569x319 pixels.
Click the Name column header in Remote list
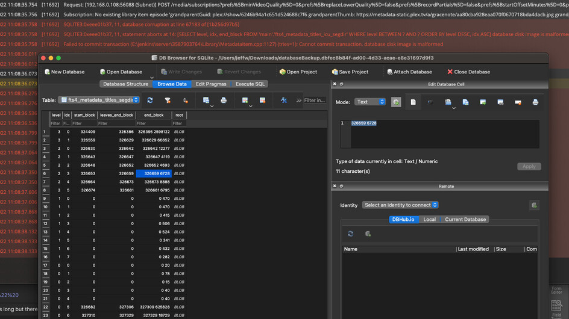click(x=398, y=249)
